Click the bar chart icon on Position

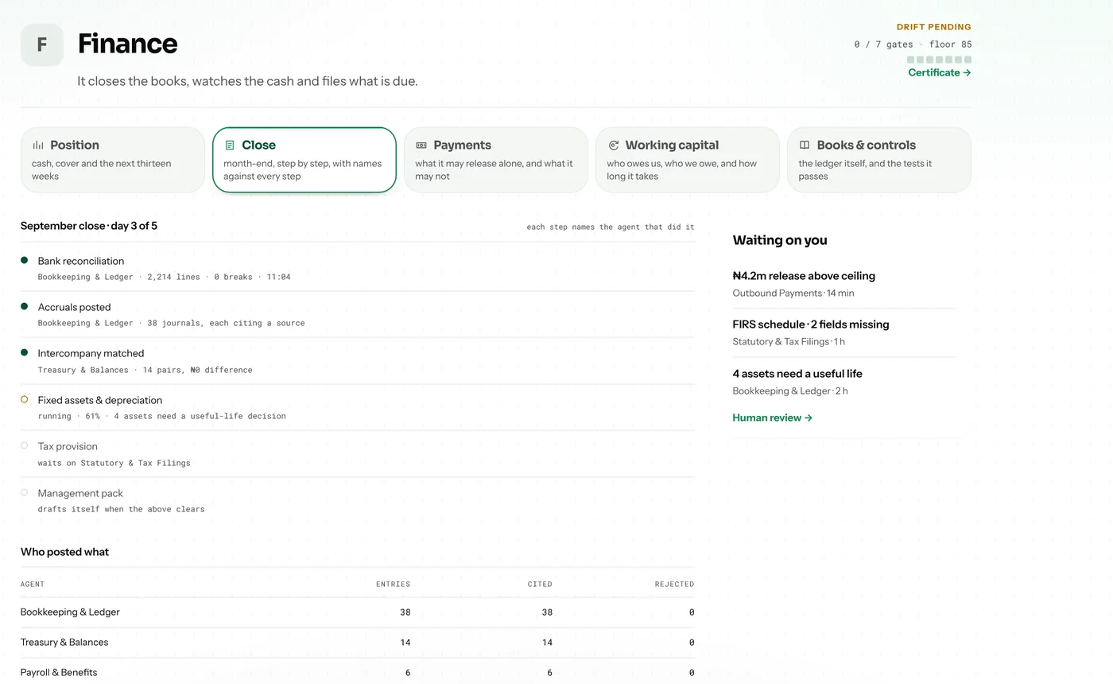coord(38,146)
